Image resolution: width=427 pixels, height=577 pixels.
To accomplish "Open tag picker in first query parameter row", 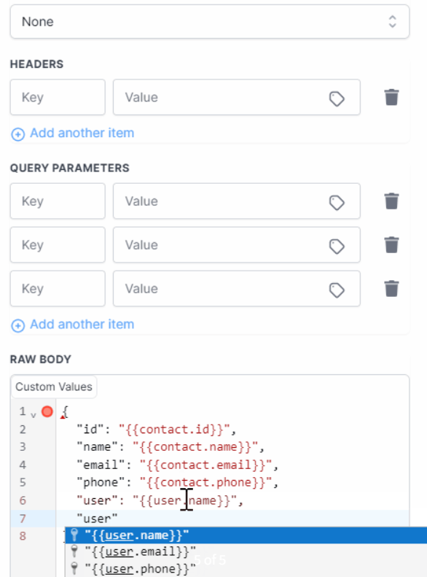I will 337,202.
